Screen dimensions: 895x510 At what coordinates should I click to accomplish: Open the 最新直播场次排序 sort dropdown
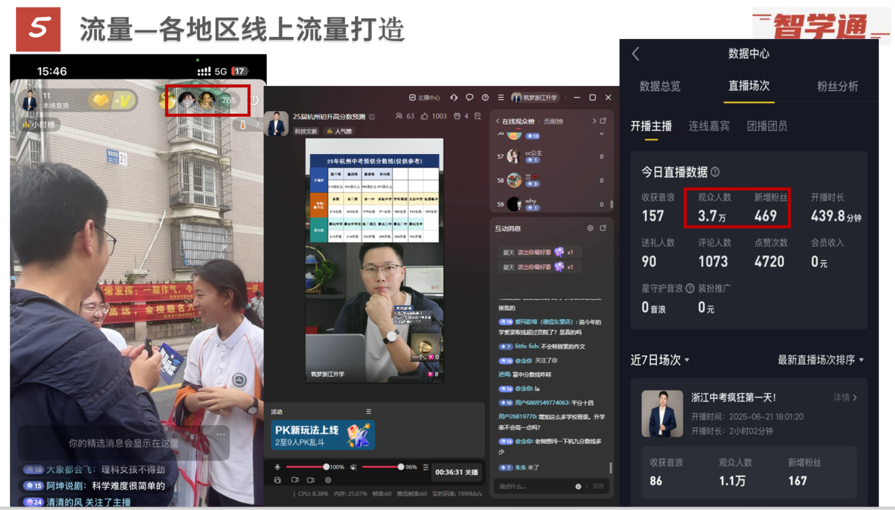(821, 360)
